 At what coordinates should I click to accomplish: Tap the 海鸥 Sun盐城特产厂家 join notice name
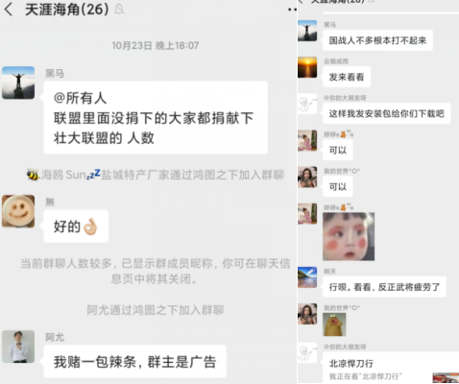(86, 175)
